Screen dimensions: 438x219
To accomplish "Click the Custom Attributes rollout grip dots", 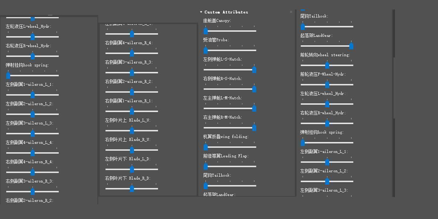I will [291, 12].
